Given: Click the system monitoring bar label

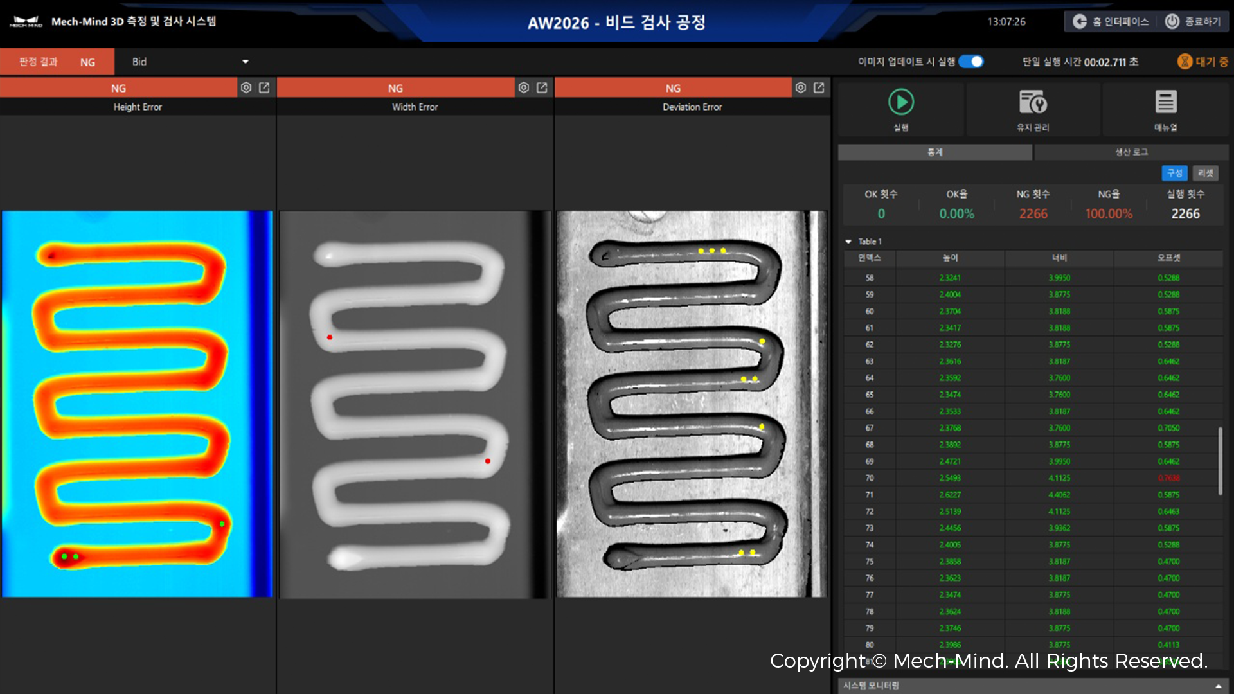Looking at the screenshot, I should point(871,686).
